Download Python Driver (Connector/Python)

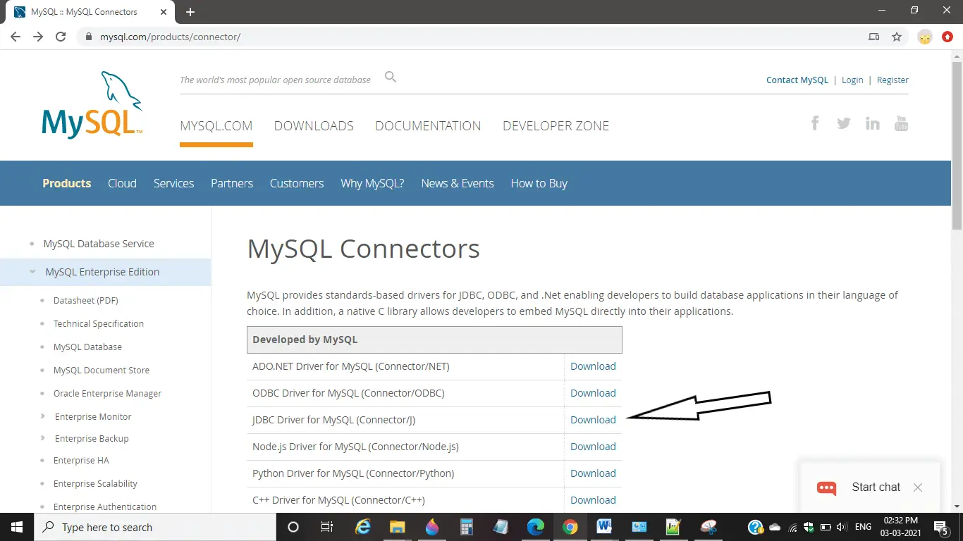click(x=593, y=473)
